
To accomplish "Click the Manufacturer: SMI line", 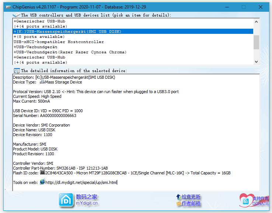I will [29, 144].
